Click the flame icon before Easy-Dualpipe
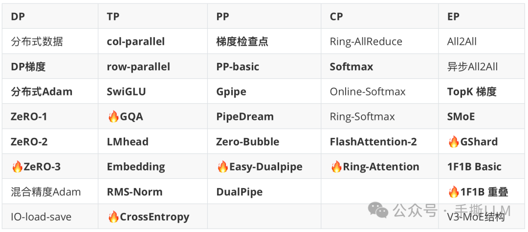This screenshot has width=528, height=232. (x=222, y=167)
